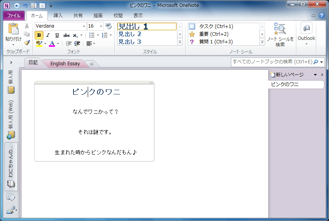Click the Back arrow in quick access
329x221 pixels.
(17, 6)
